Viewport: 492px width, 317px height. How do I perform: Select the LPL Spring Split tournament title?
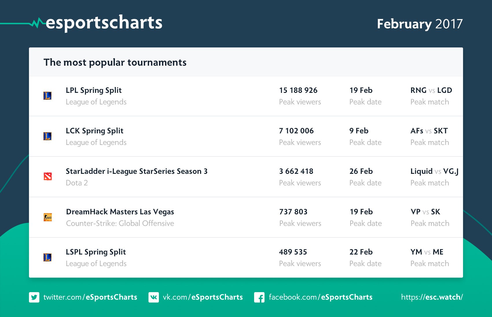click(x=93, y=90)
